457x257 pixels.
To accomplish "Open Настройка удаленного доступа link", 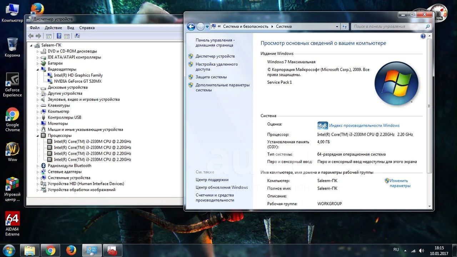I will (x=217, y=67).
